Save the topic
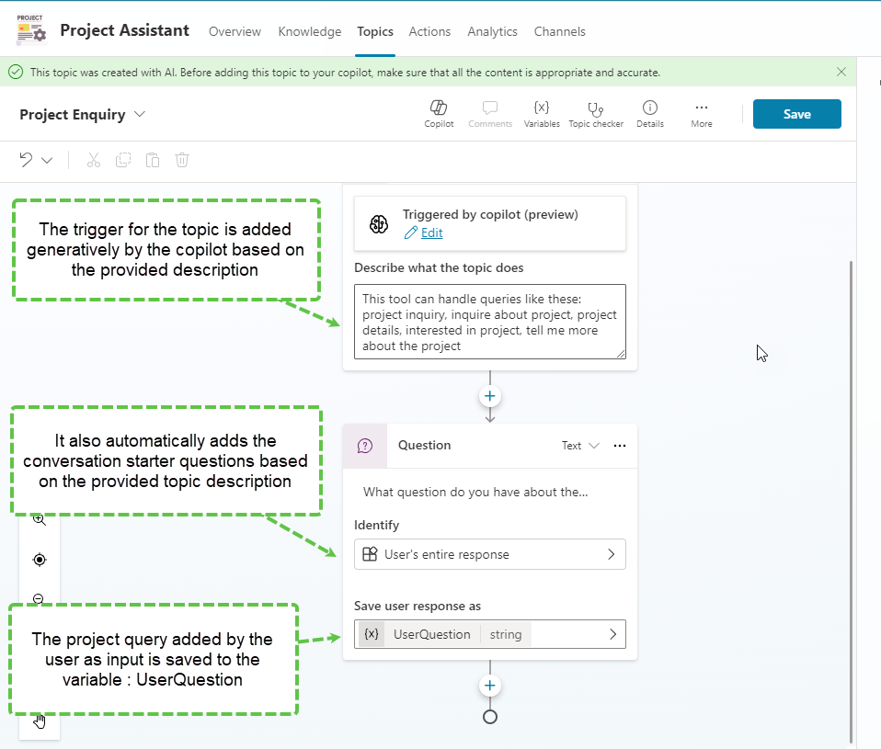The image size is (881, 749). 796,114
